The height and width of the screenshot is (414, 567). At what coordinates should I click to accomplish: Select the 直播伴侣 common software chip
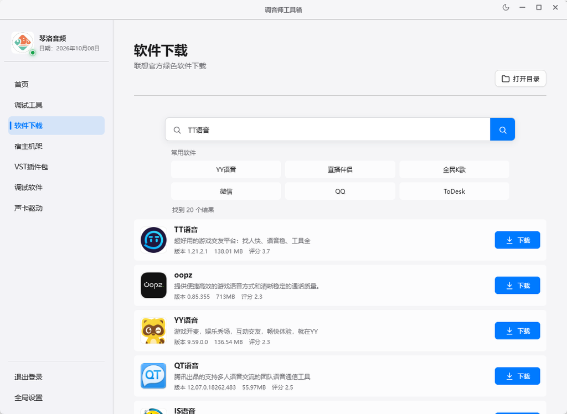(340, 169)
